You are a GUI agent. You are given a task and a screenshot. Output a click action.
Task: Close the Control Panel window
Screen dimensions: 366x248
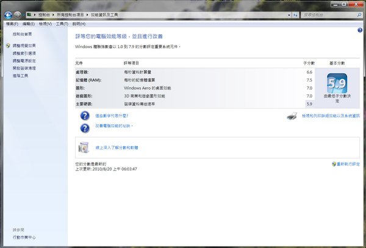click(x=356, y=4)
